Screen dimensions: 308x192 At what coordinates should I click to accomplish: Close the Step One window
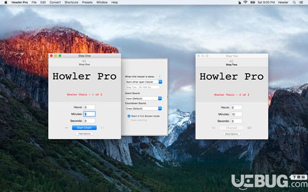tap(51, 56)
